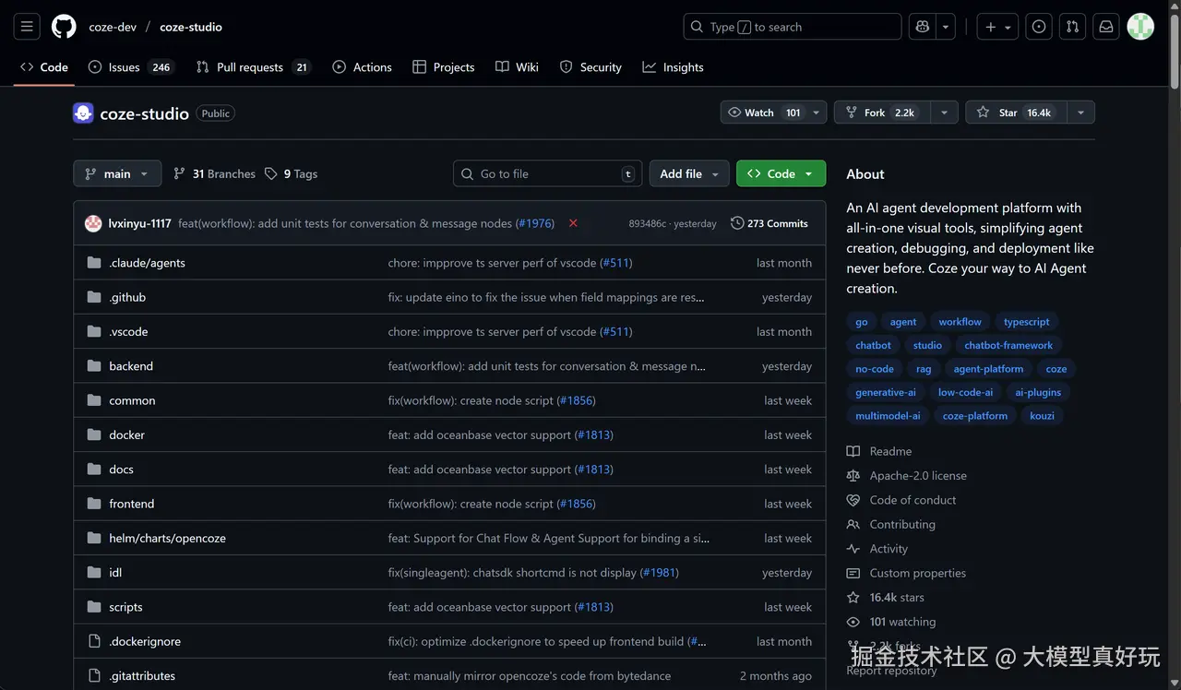Open the hamburger navigation menu
This screenshot has width=1181, height=690.
[27, 27]
